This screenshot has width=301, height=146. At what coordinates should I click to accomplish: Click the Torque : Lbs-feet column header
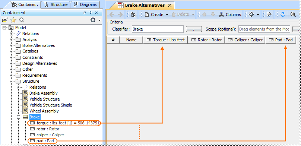165,40
